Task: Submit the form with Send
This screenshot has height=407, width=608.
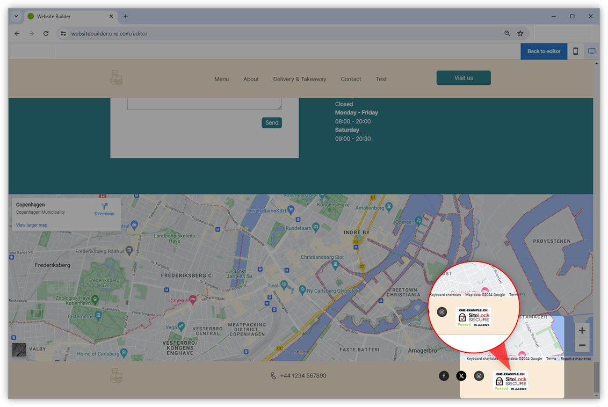Action: pyautogui.click(x=272, y=123)
